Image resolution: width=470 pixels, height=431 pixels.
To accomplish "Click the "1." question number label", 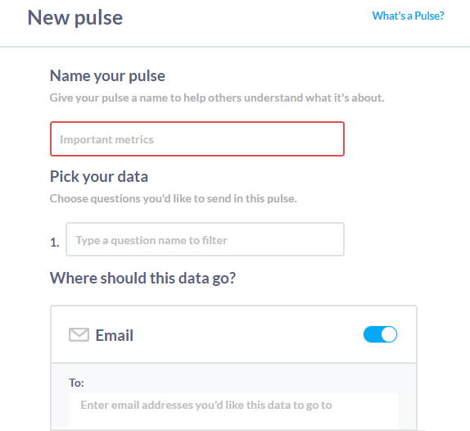I will (55, 243).
